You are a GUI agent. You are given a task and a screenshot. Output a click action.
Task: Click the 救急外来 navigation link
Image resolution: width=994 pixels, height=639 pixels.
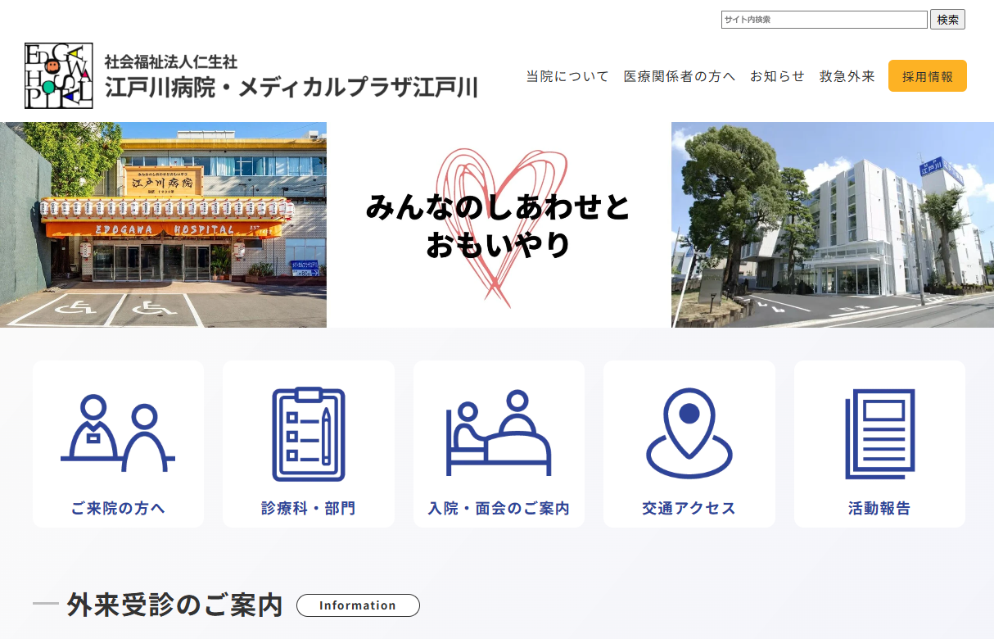click(845, 75)
